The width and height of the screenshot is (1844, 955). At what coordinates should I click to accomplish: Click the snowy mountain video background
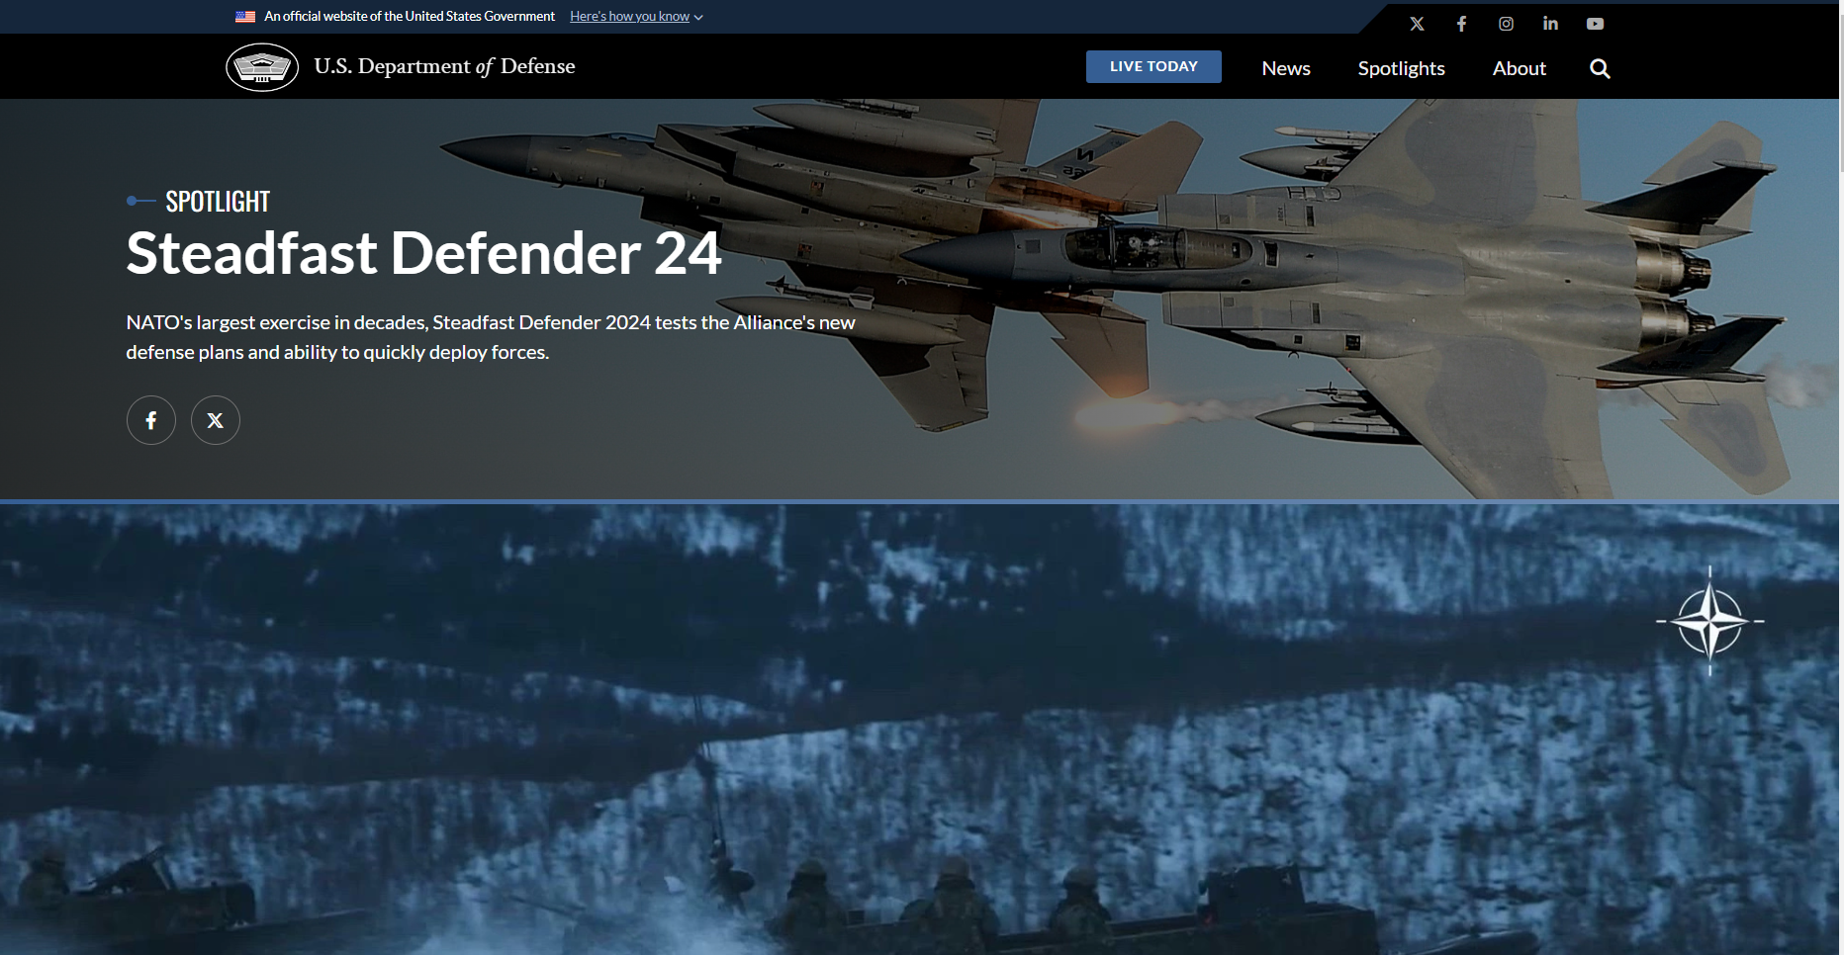tap(919, 730)
